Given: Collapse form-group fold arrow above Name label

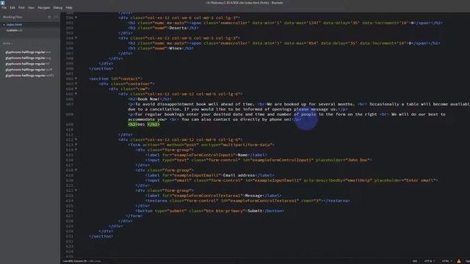Looking at the screenshot, I should [76, 150].
